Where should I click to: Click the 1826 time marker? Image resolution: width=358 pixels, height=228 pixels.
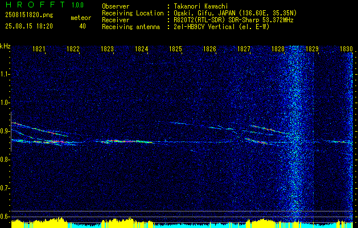209,49
